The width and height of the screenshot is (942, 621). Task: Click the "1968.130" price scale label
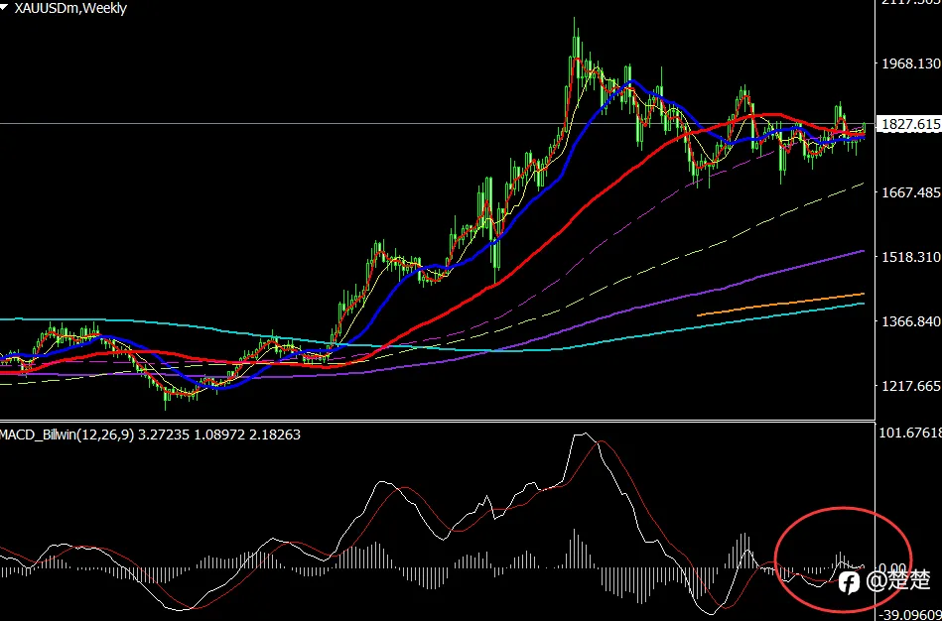(x=911, y=63)
